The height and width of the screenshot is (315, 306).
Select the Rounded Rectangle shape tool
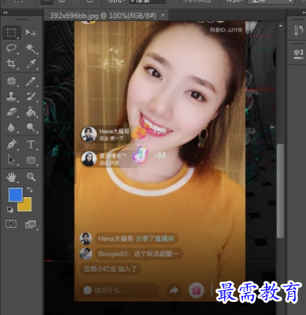(31, 160)
